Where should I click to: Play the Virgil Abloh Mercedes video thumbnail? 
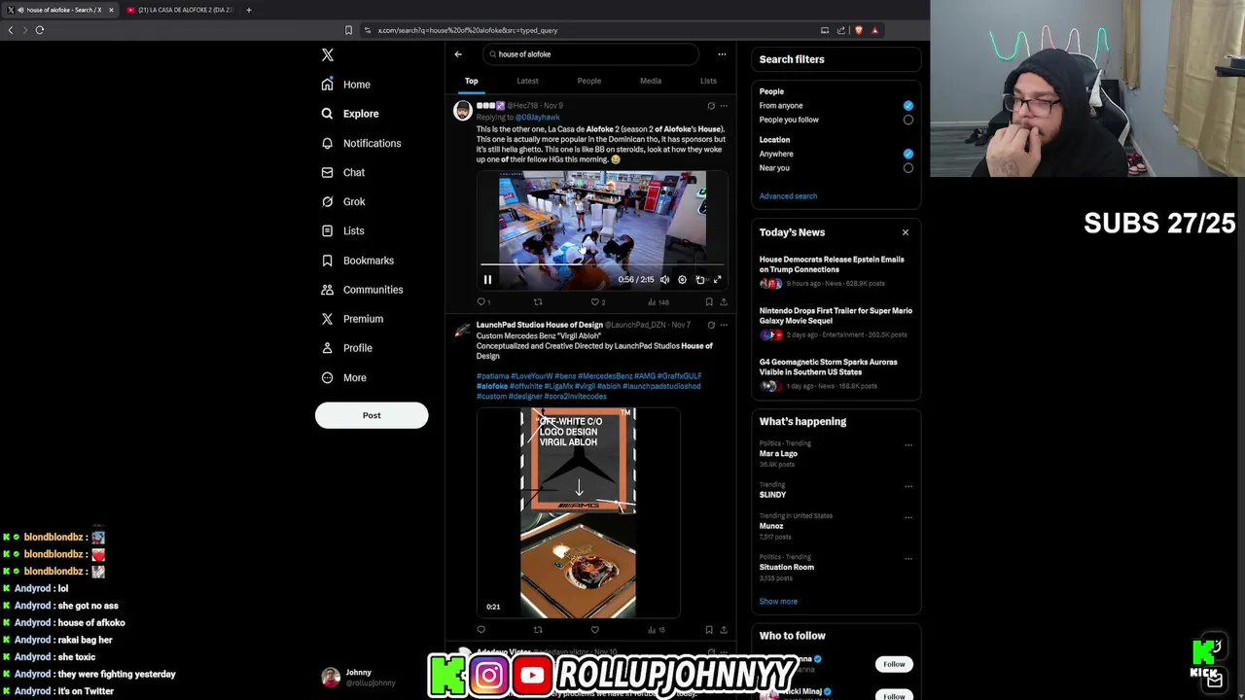coord(578,513)
